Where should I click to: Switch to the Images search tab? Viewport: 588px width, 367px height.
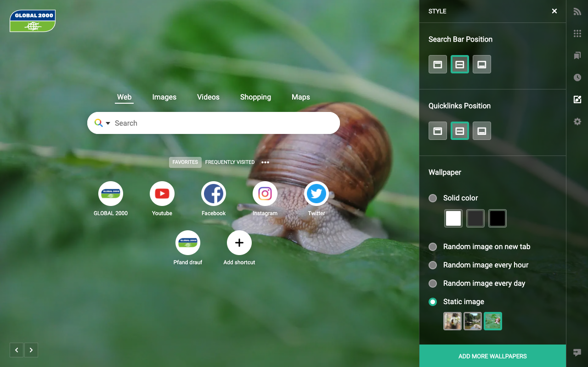point(164,97)
